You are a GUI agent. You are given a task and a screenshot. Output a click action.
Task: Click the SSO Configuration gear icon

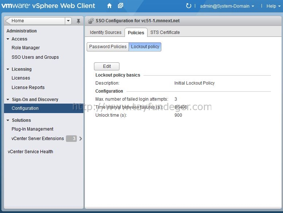[x=91, y=21]
